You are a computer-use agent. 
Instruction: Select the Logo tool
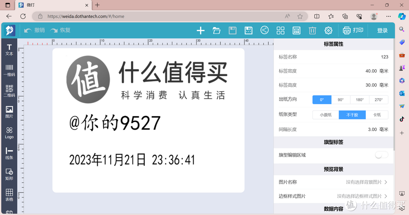[9, 133]
